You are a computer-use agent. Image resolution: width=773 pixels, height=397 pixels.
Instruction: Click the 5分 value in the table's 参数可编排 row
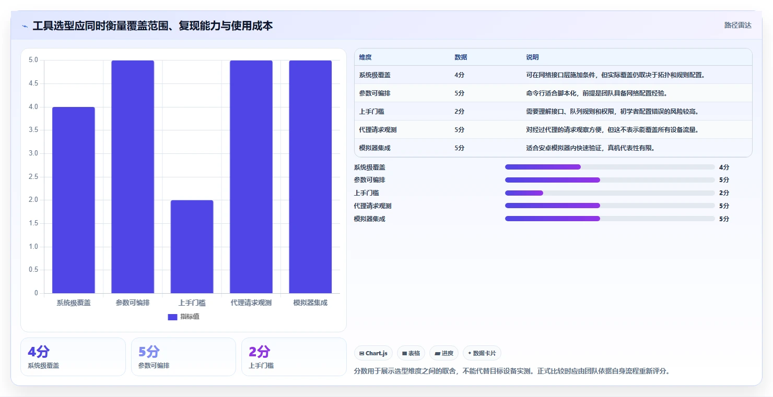tap(459, 93)
